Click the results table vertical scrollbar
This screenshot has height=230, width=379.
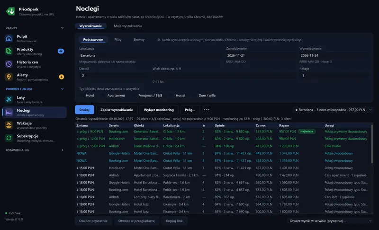click(372, 143)
